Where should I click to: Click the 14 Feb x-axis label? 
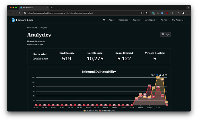pyautogui.click(x=140, y=108)
